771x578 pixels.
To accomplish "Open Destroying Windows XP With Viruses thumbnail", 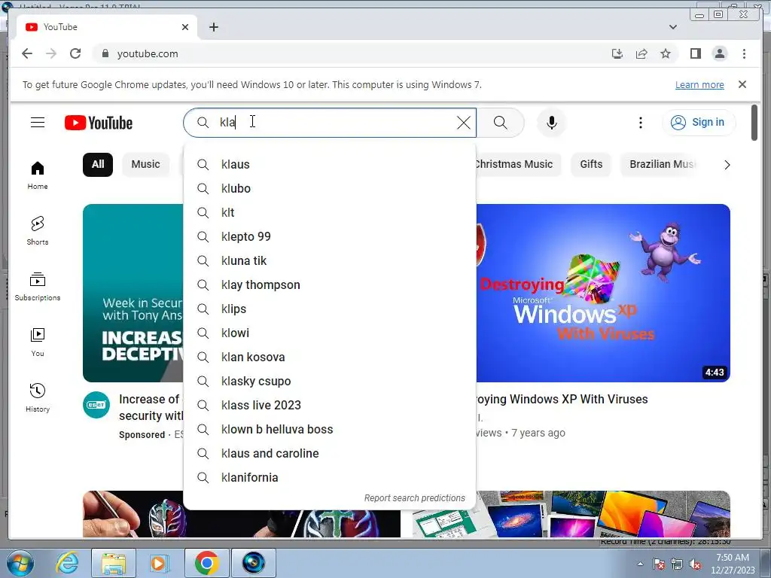I will point(603,293).
